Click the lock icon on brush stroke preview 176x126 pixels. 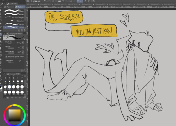(x=24, y=39)
